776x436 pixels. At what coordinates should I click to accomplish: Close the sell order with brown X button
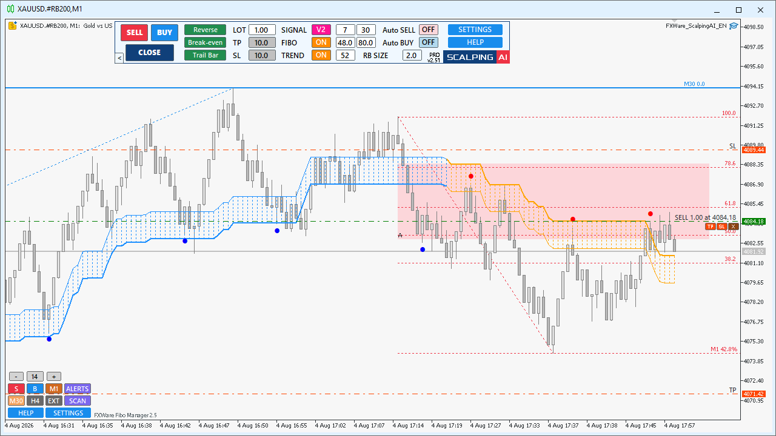pos(733,226)
